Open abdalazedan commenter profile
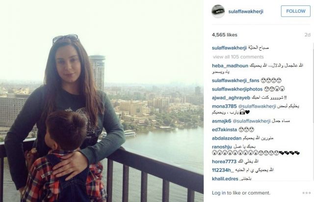The image size is (314, 202). 227,138
